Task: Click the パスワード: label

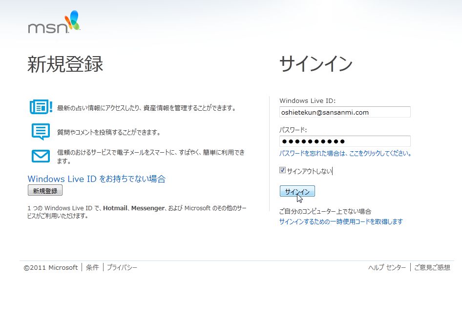Action: pyautogui.click(x=293, y=130)
